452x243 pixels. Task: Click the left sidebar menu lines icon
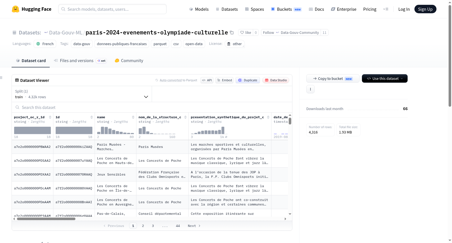click(x=1, y=78)
